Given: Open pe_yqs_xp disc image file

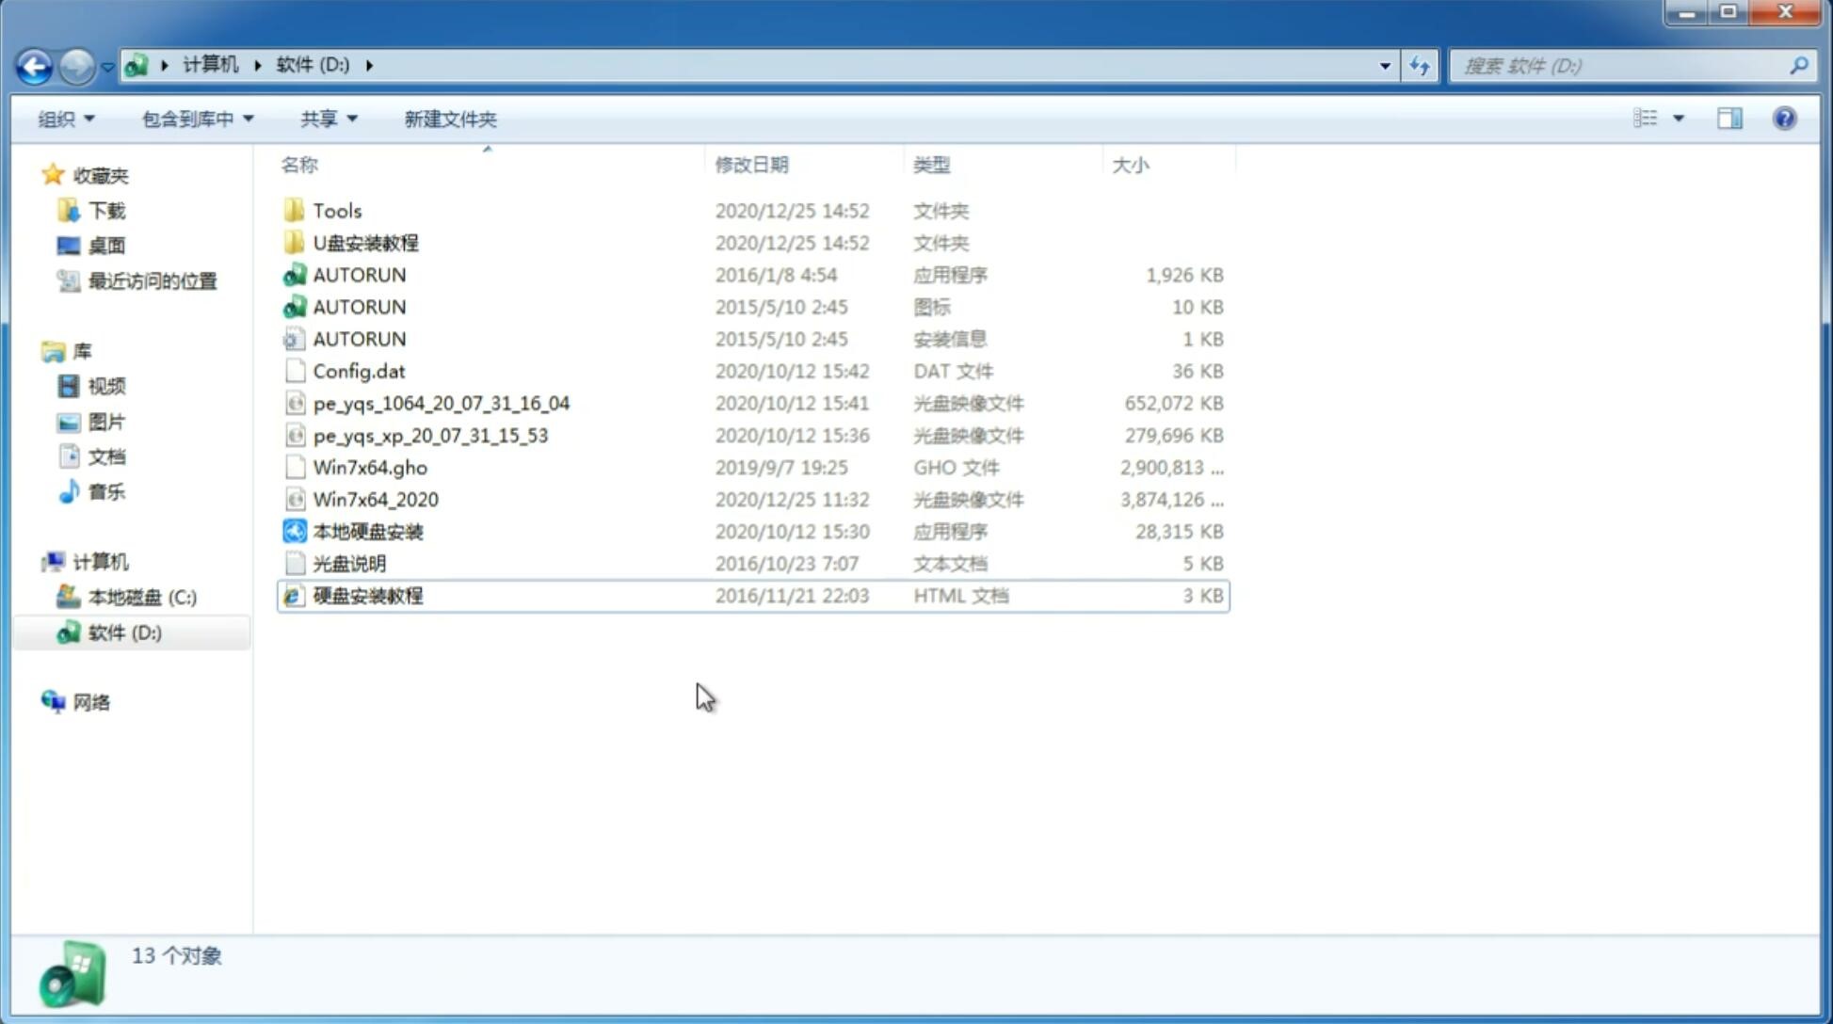Looking at the screenshot, I should [x=430, y=435].
